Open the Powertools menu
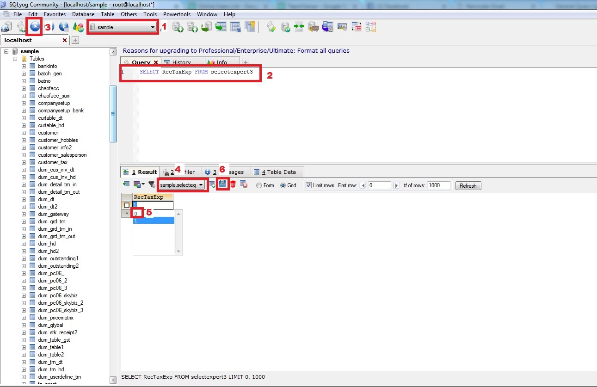 pyautogui.click(x=177, y=14)
